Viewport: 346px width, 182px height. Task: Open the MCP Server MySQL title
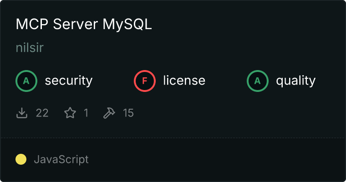[84, 24]
